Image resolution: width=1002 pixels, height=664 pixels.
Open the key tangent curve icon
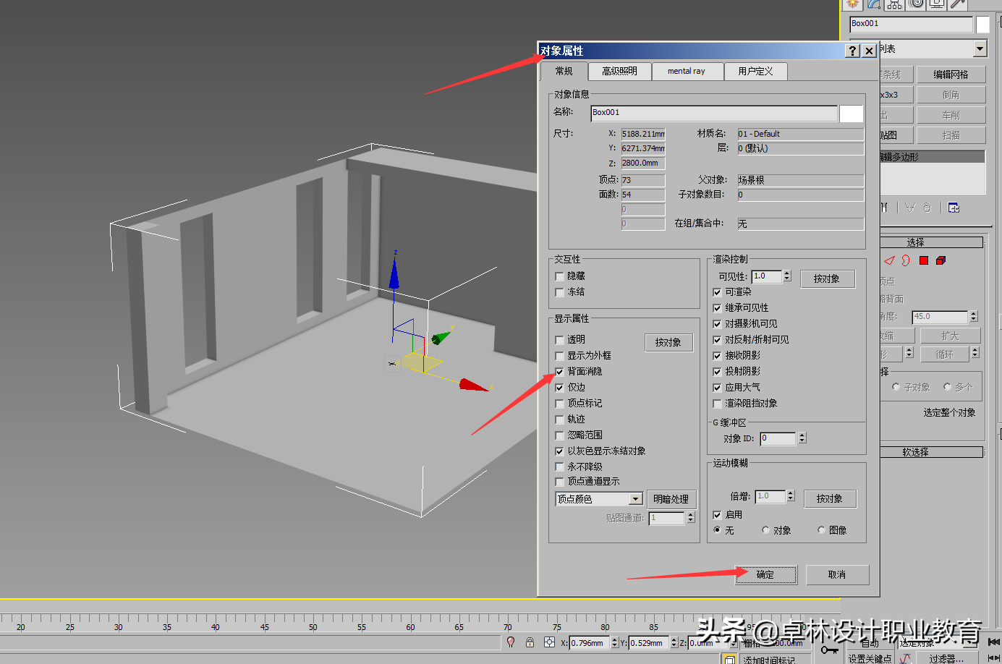(906, 659)
